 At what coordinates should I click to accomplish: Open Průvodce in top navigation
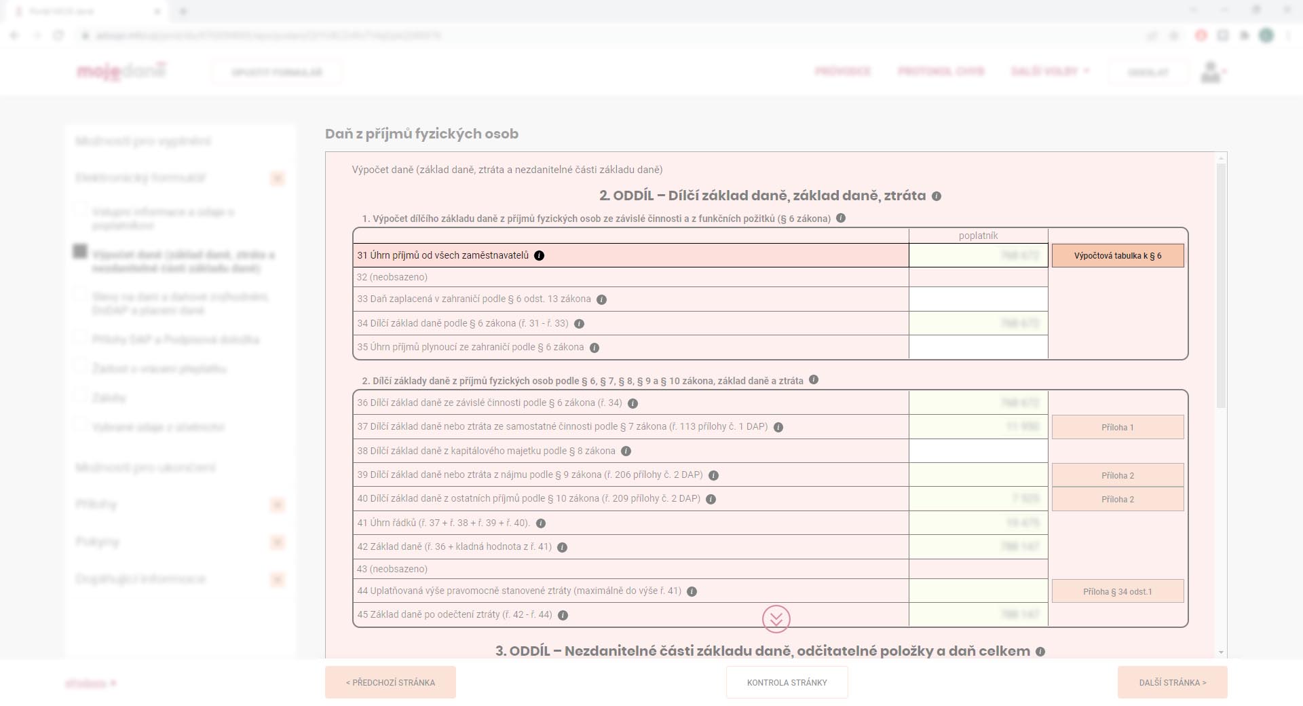[843, 71]
